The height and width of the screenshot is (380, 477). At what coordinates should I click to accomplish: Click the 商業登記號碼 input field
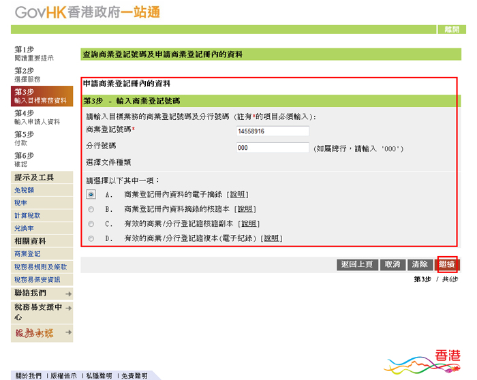point(272,131)
